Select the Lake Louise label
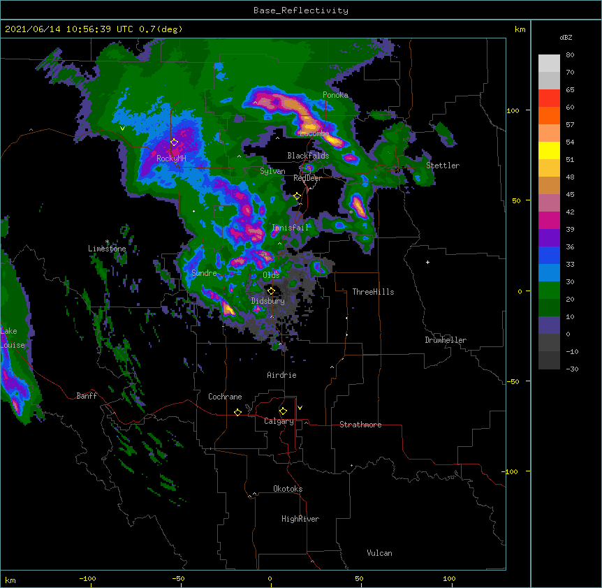602x588 pixels. (13, 338)
